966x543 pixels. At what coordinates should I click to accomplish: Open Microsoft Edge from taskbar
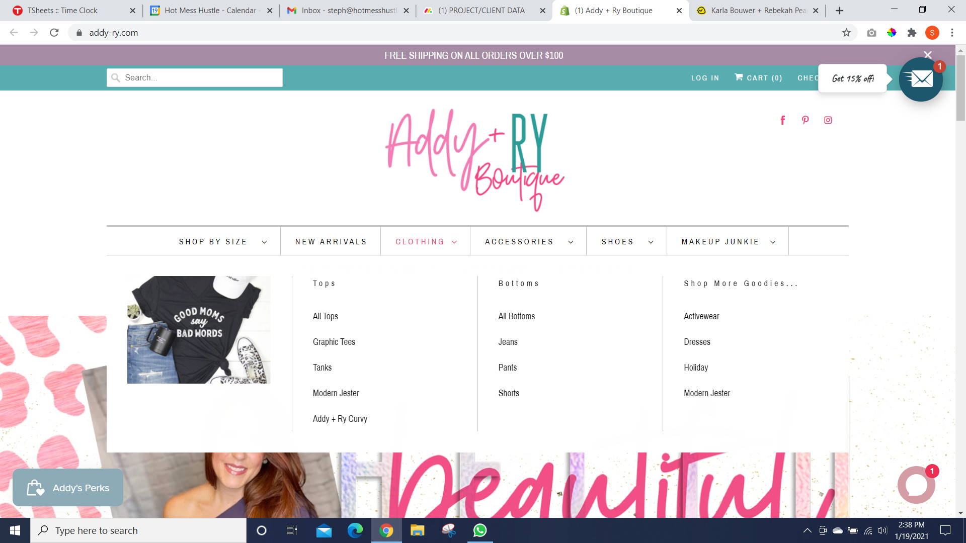click(355, 530)
